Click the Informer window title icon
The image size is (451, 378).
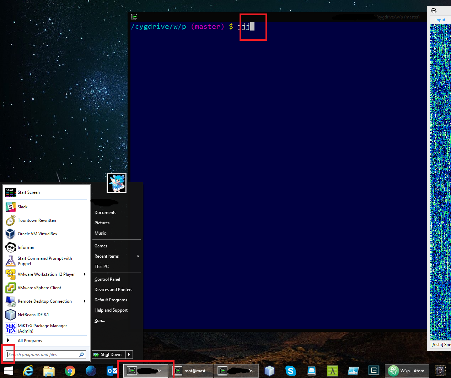coord(434,11)
